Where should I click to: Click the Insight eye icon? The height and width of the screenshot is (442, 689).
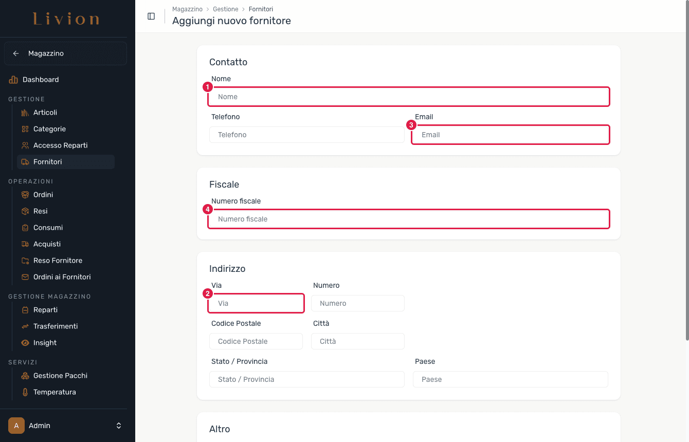click(x=25, y=343)
